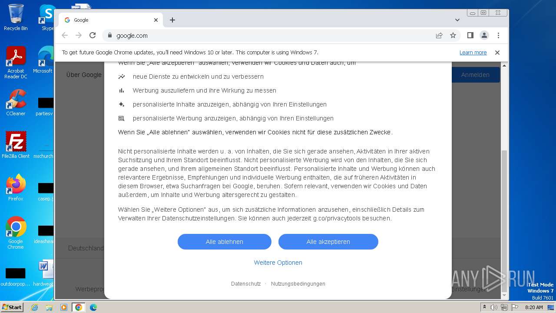Click the page's vertical scrollbar thumb
This screenshot has height=313, width=556.
[504, 220]
